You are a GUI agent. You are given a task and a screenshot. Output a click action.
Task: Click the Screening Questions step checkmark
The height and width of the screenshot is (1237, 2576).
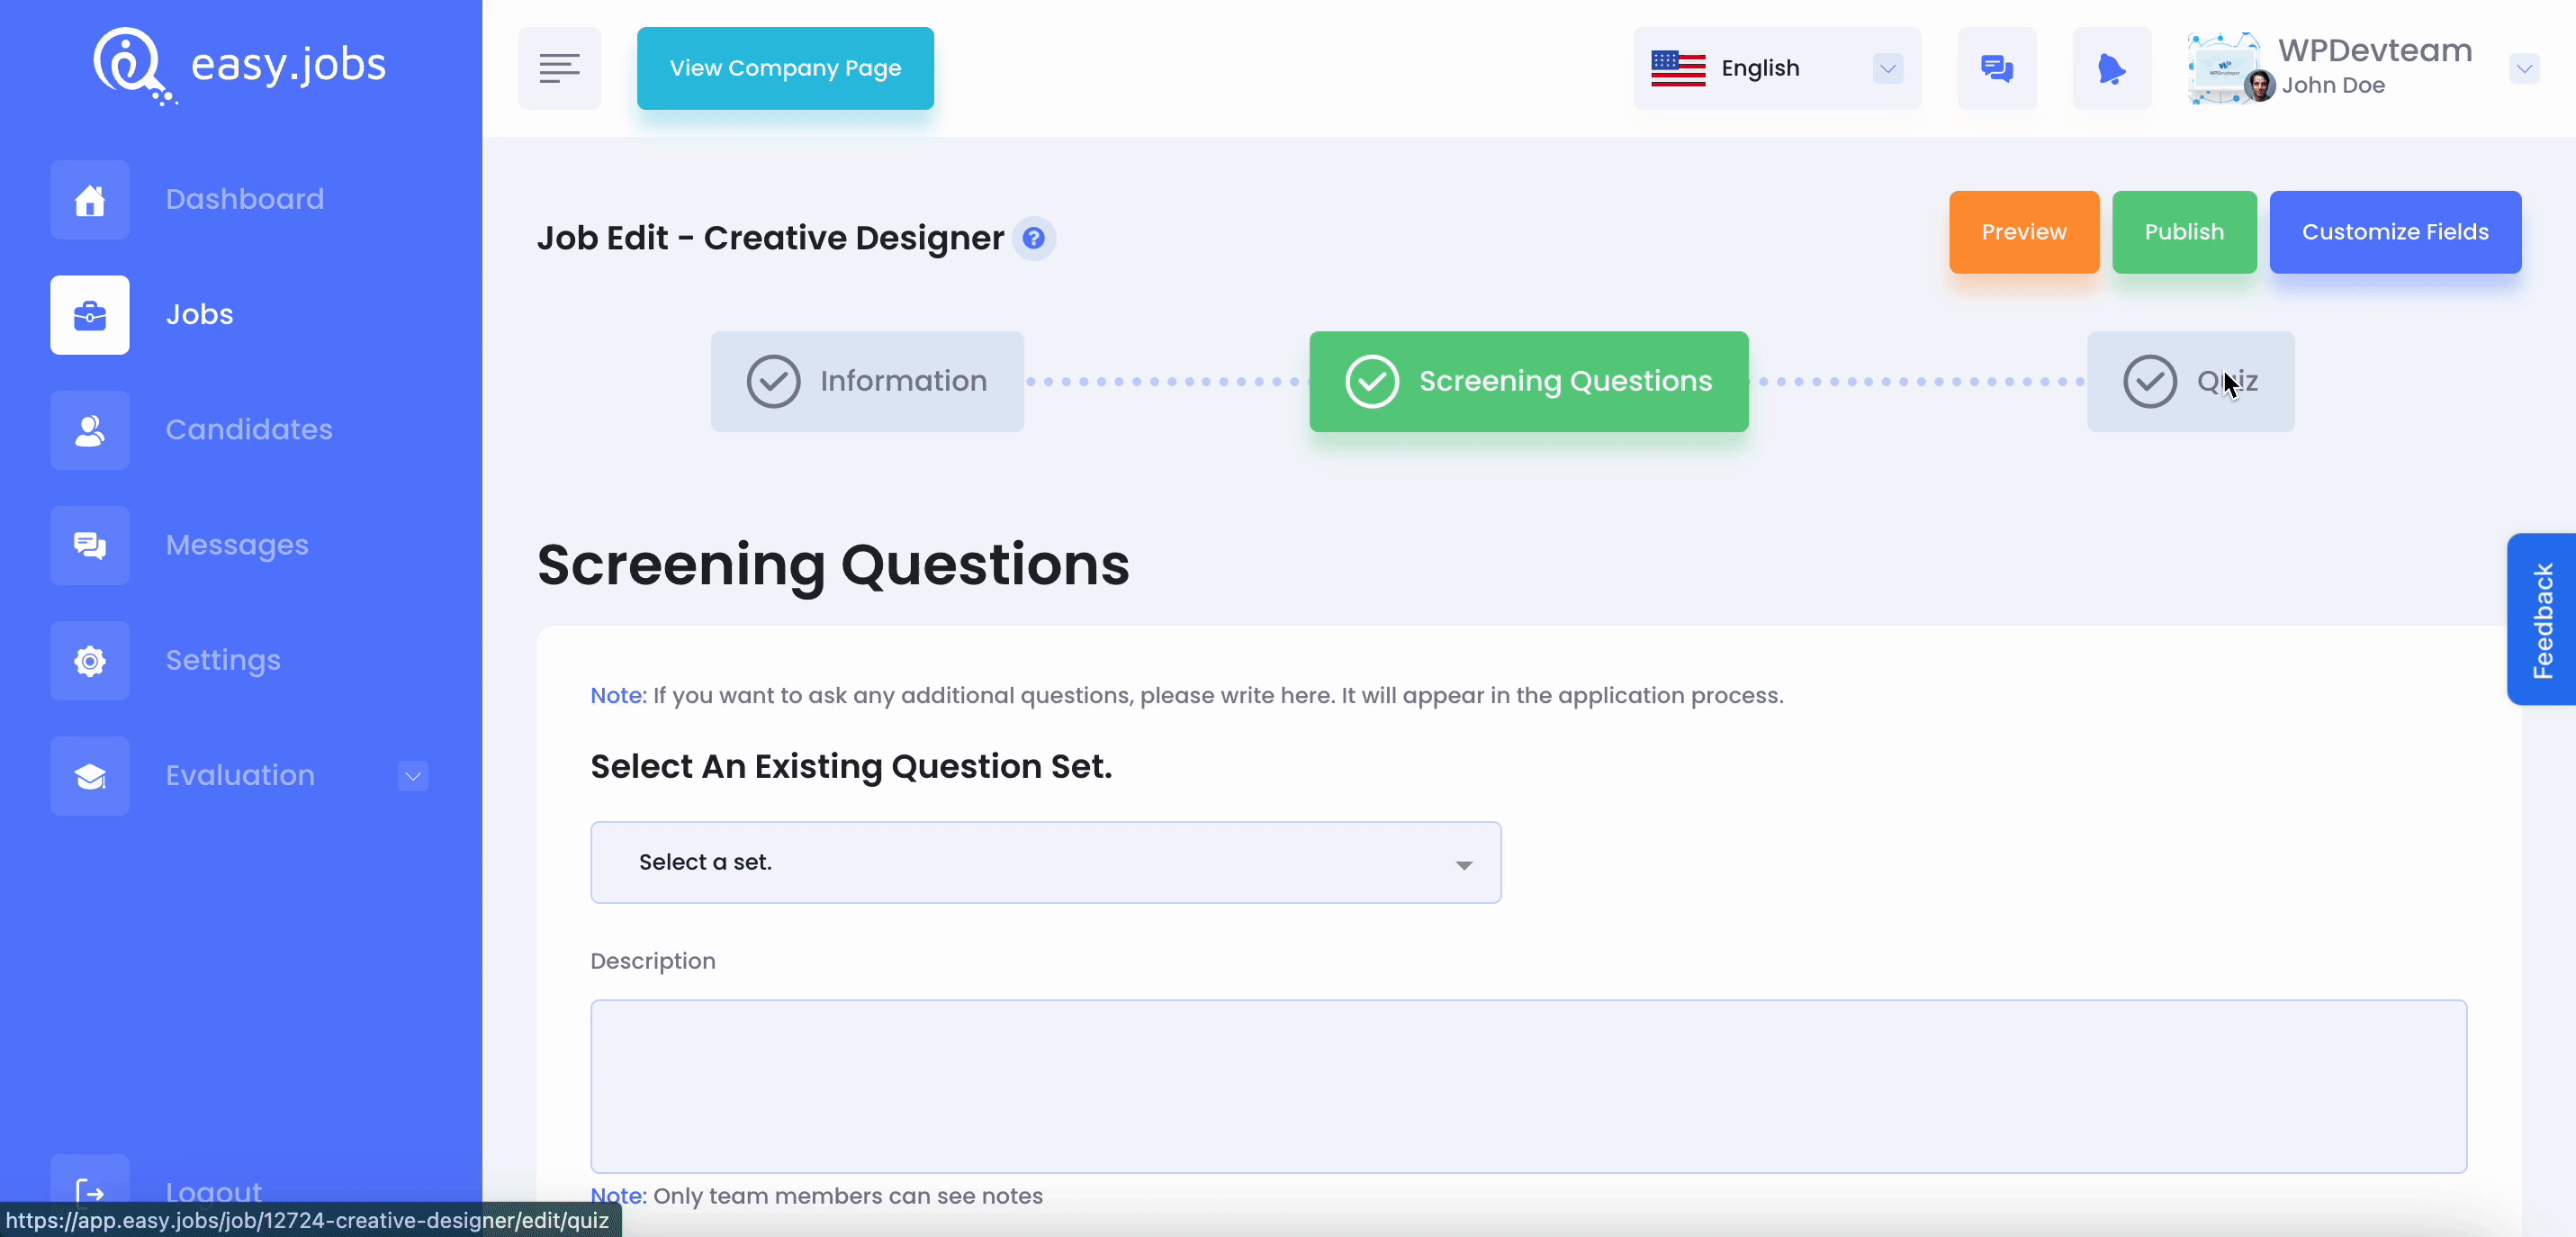pyautogui.click(x=1370, y=381)
